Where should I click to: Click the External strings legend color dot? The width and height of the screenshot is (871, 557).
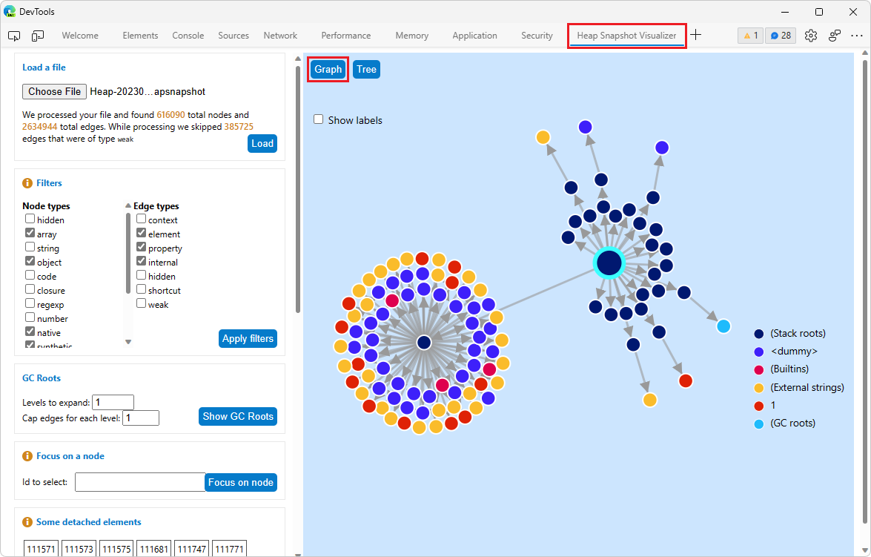click(759, 388)
